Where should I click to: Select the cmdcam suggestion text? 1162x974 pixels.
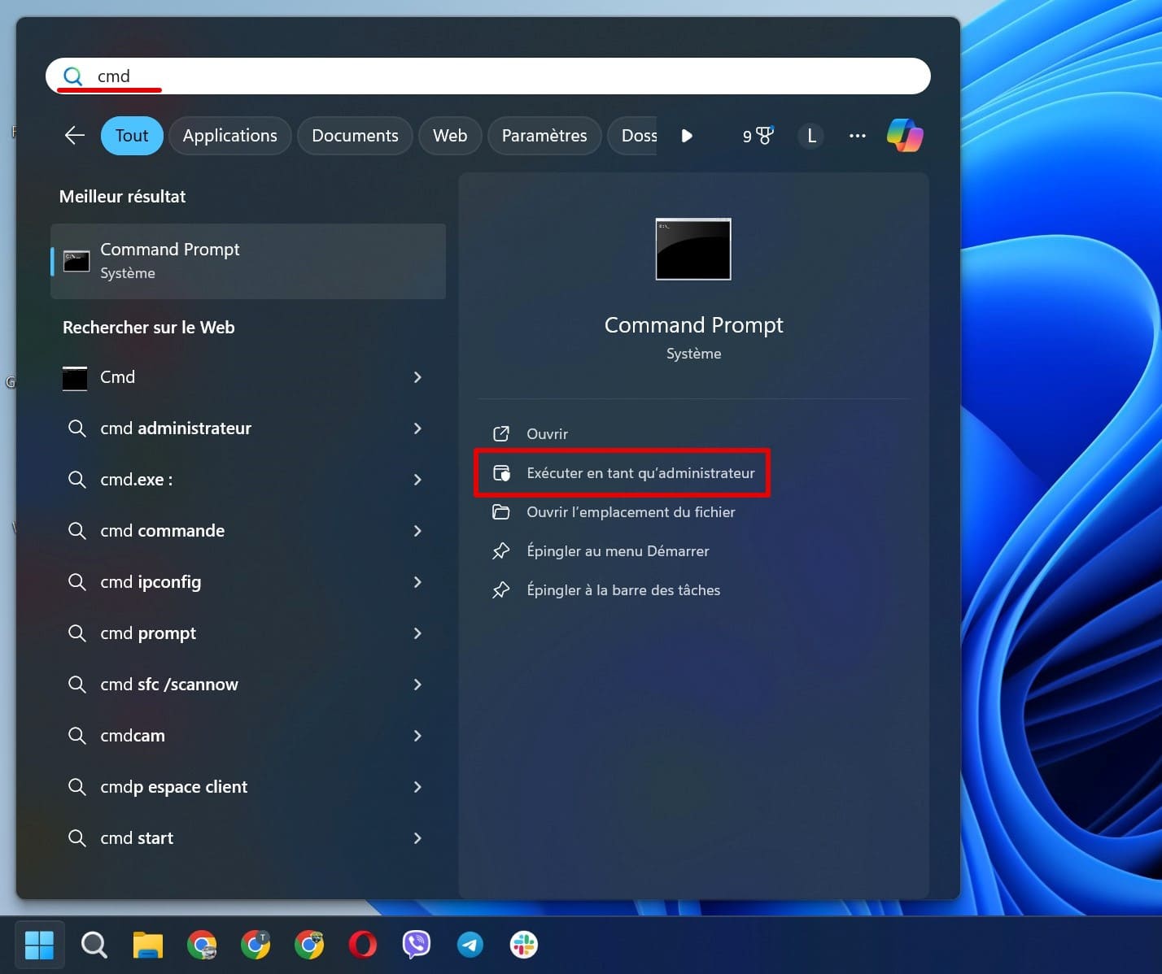point(133,736)
